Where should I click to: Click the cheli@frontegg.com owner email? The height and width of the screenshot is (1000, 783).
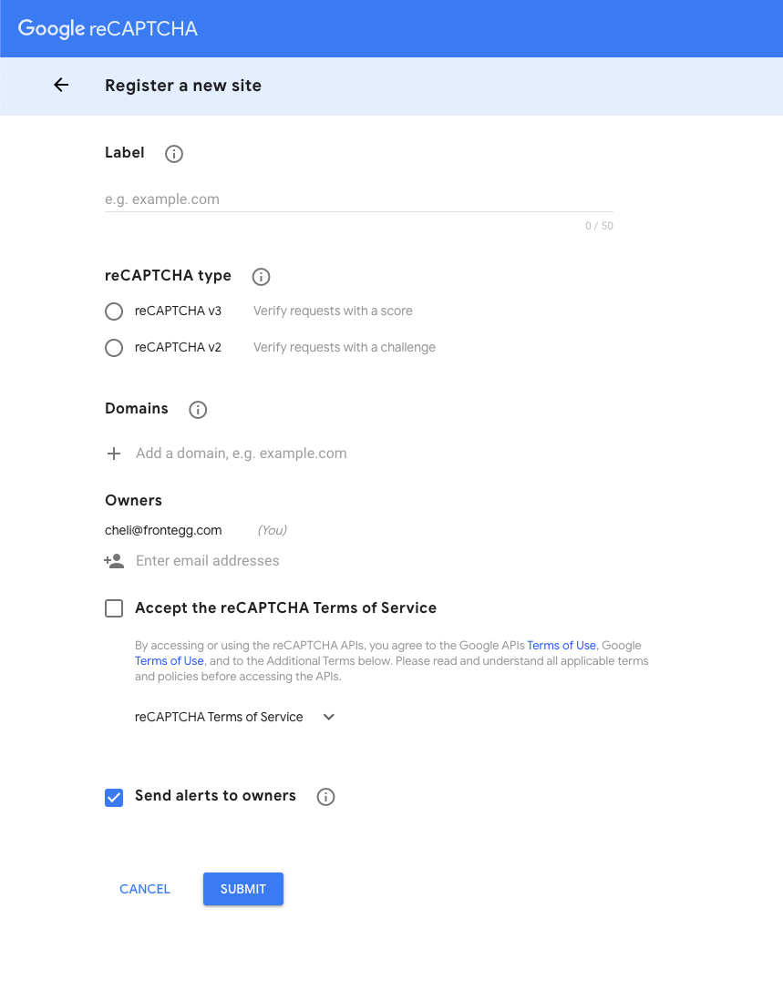(163, 531)
